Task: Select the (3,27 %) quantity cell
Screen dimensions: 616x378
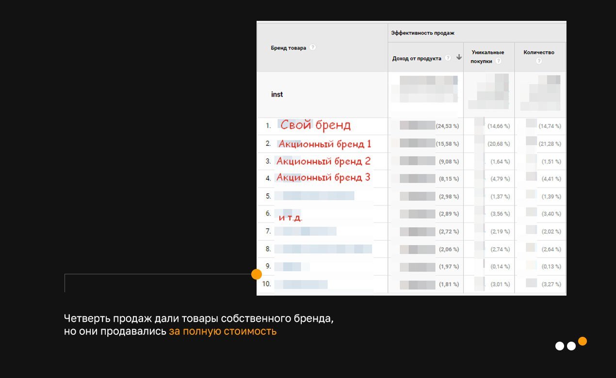Action: click(x=551, y=284)
